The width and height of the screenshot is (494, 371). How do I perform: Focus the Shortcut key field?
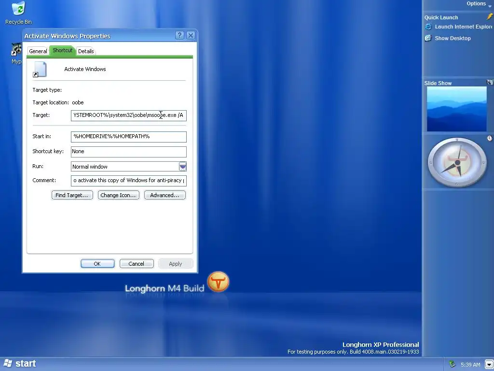coord(128,152)
